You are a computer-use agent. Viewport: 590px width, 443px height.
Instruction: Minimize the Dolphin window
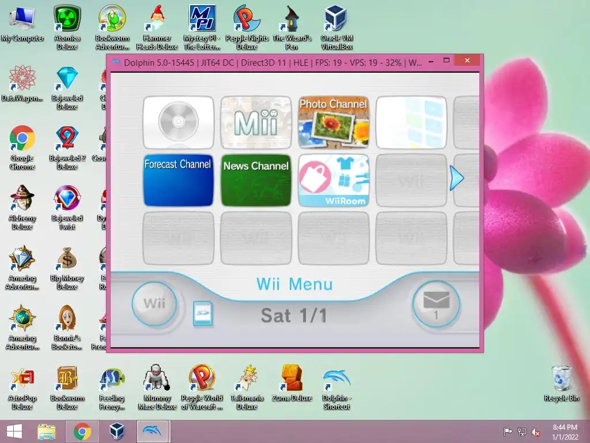point(431,61)
